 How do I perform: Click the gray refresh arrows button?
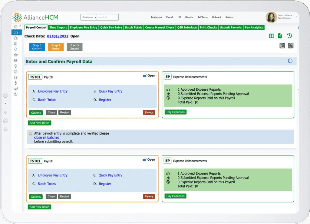point(291,46)
